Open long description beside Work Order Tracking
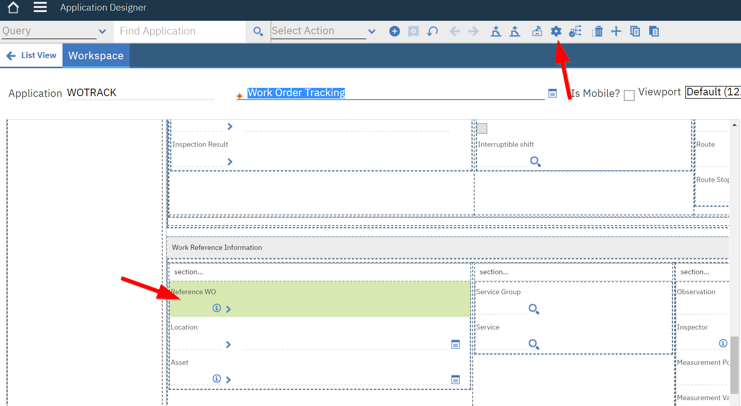The width and height of the screenshot is (741, 406). 552,93
